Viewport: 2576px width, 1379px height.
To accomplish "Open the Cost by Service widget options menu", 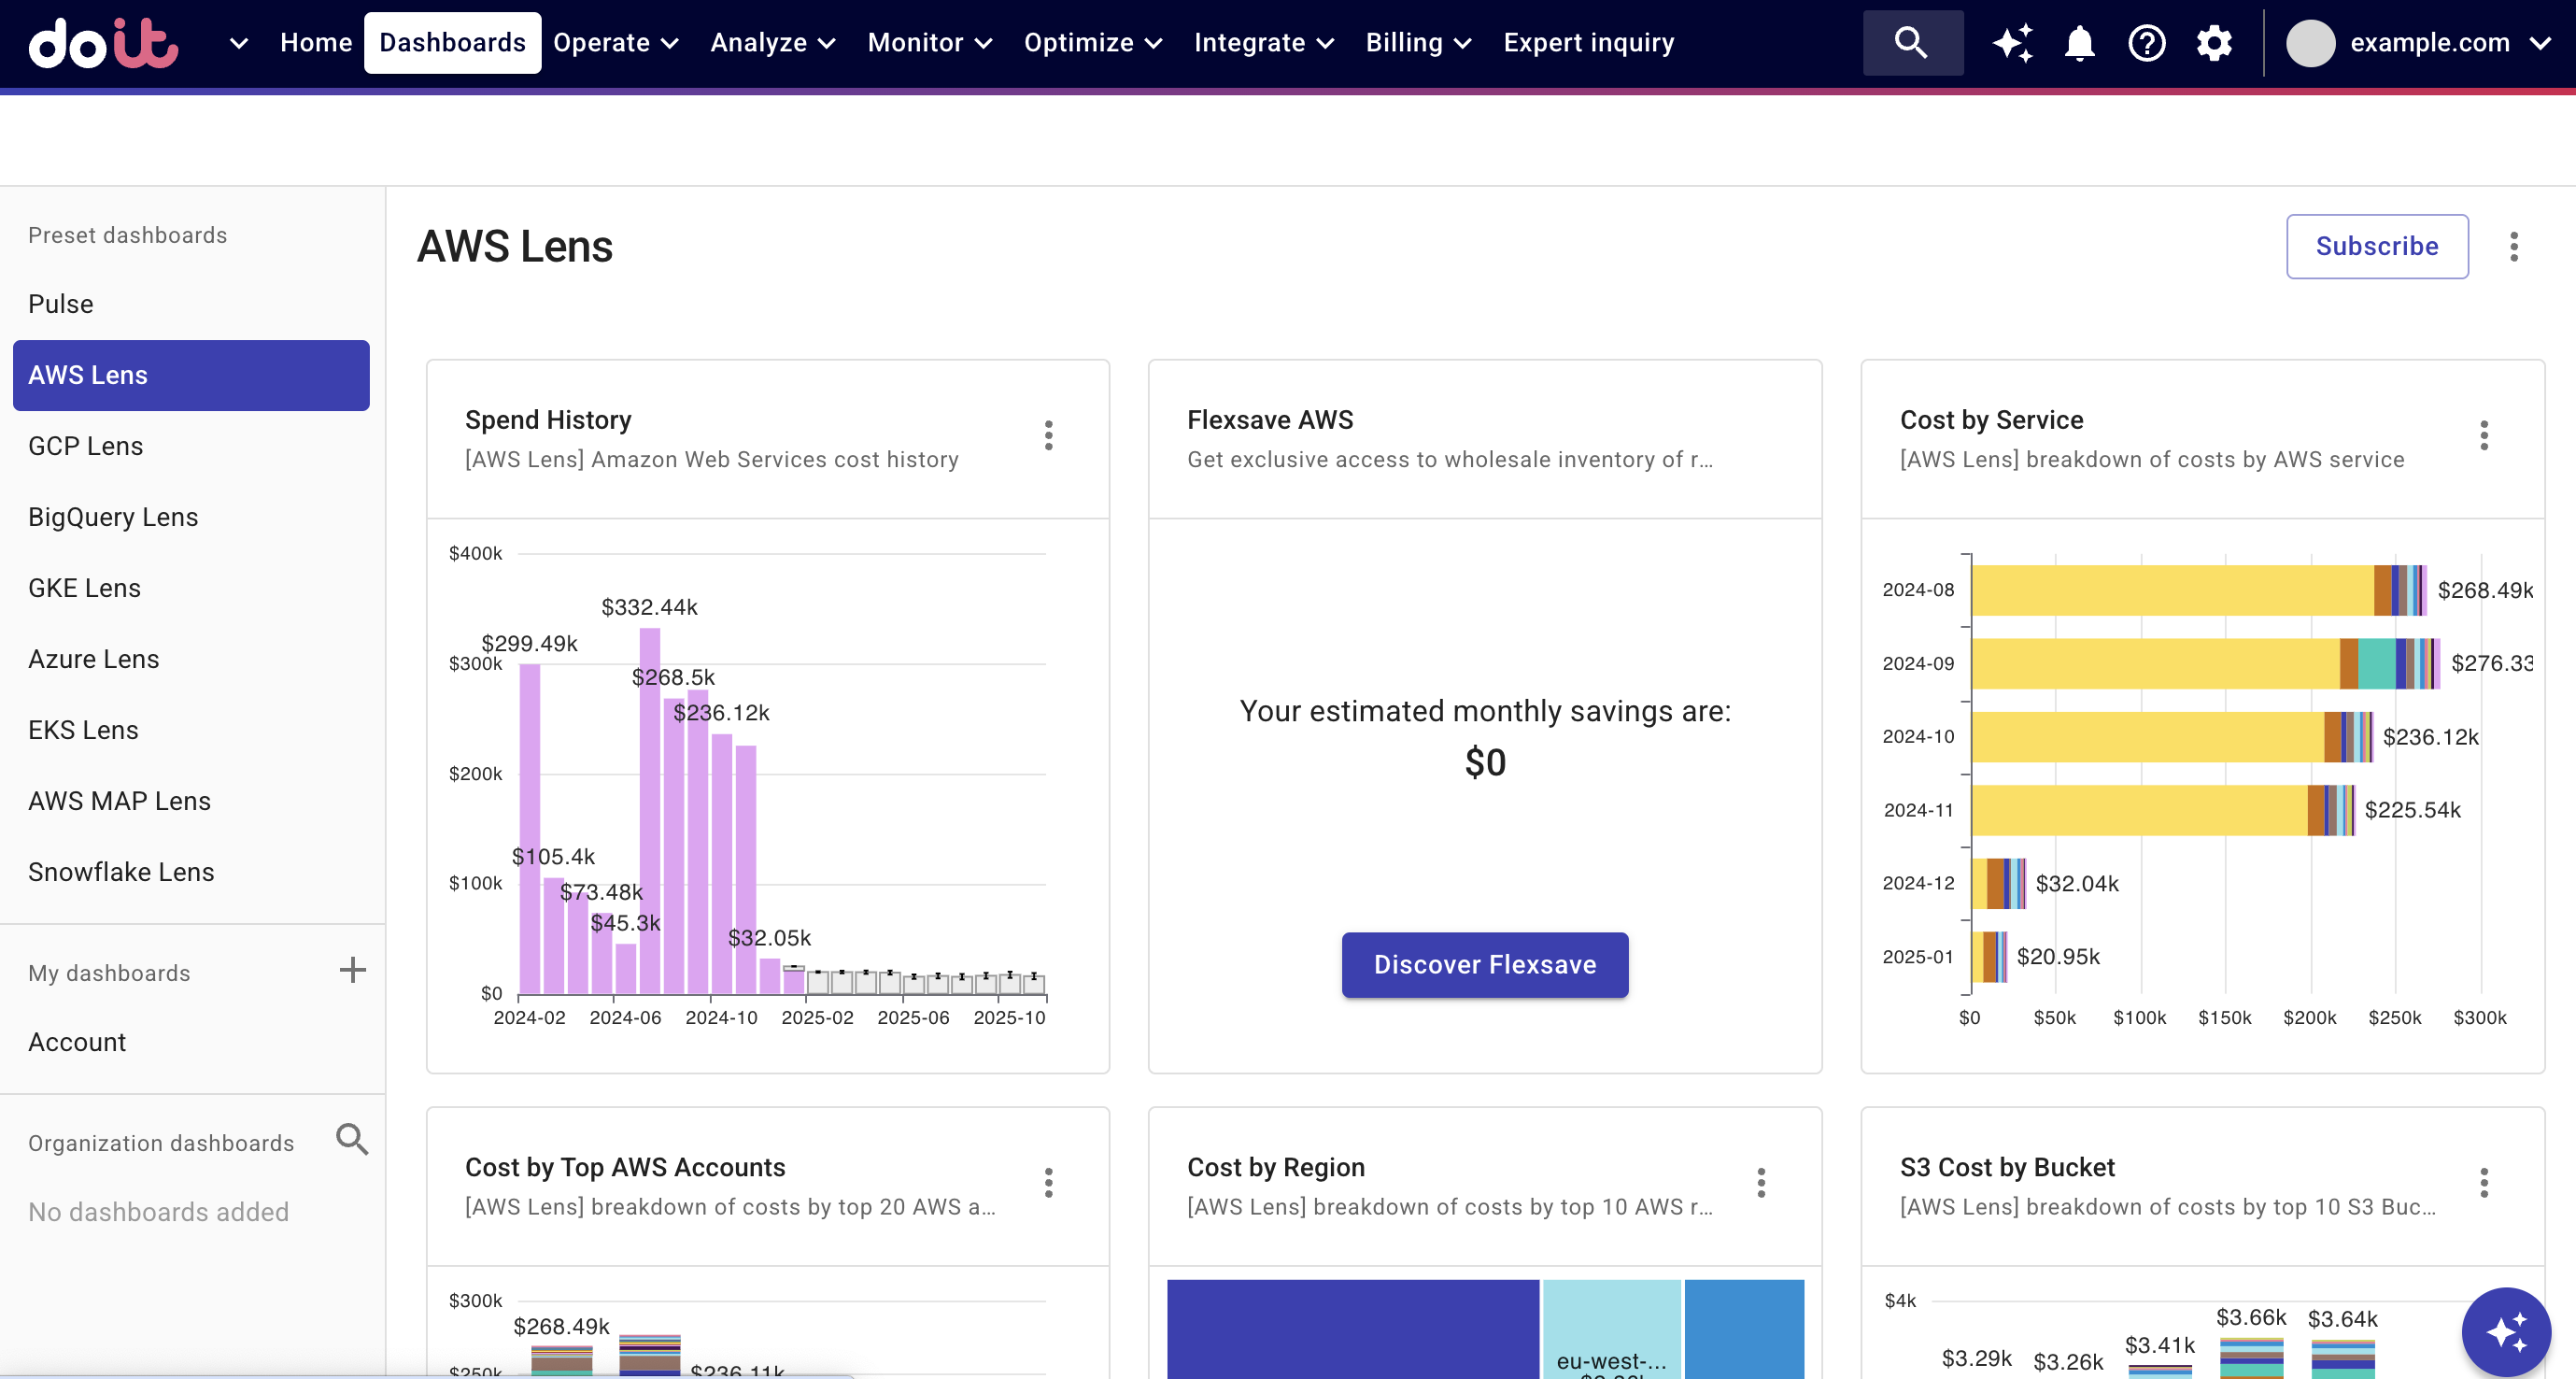I will [x=2484, y=435].
